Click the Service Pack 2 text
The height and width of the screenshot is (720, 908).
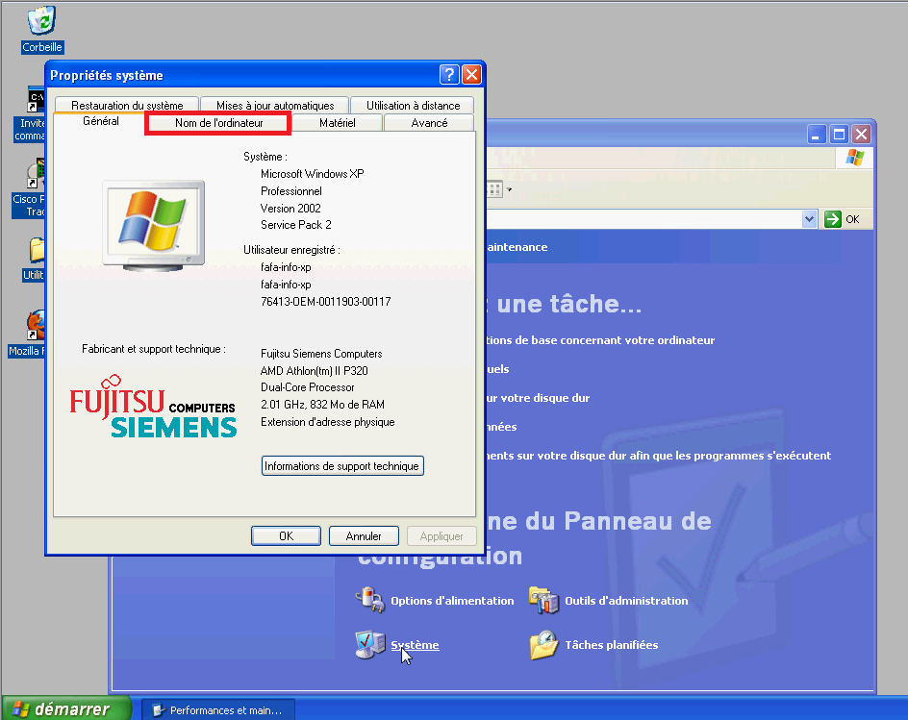[296, 225]
